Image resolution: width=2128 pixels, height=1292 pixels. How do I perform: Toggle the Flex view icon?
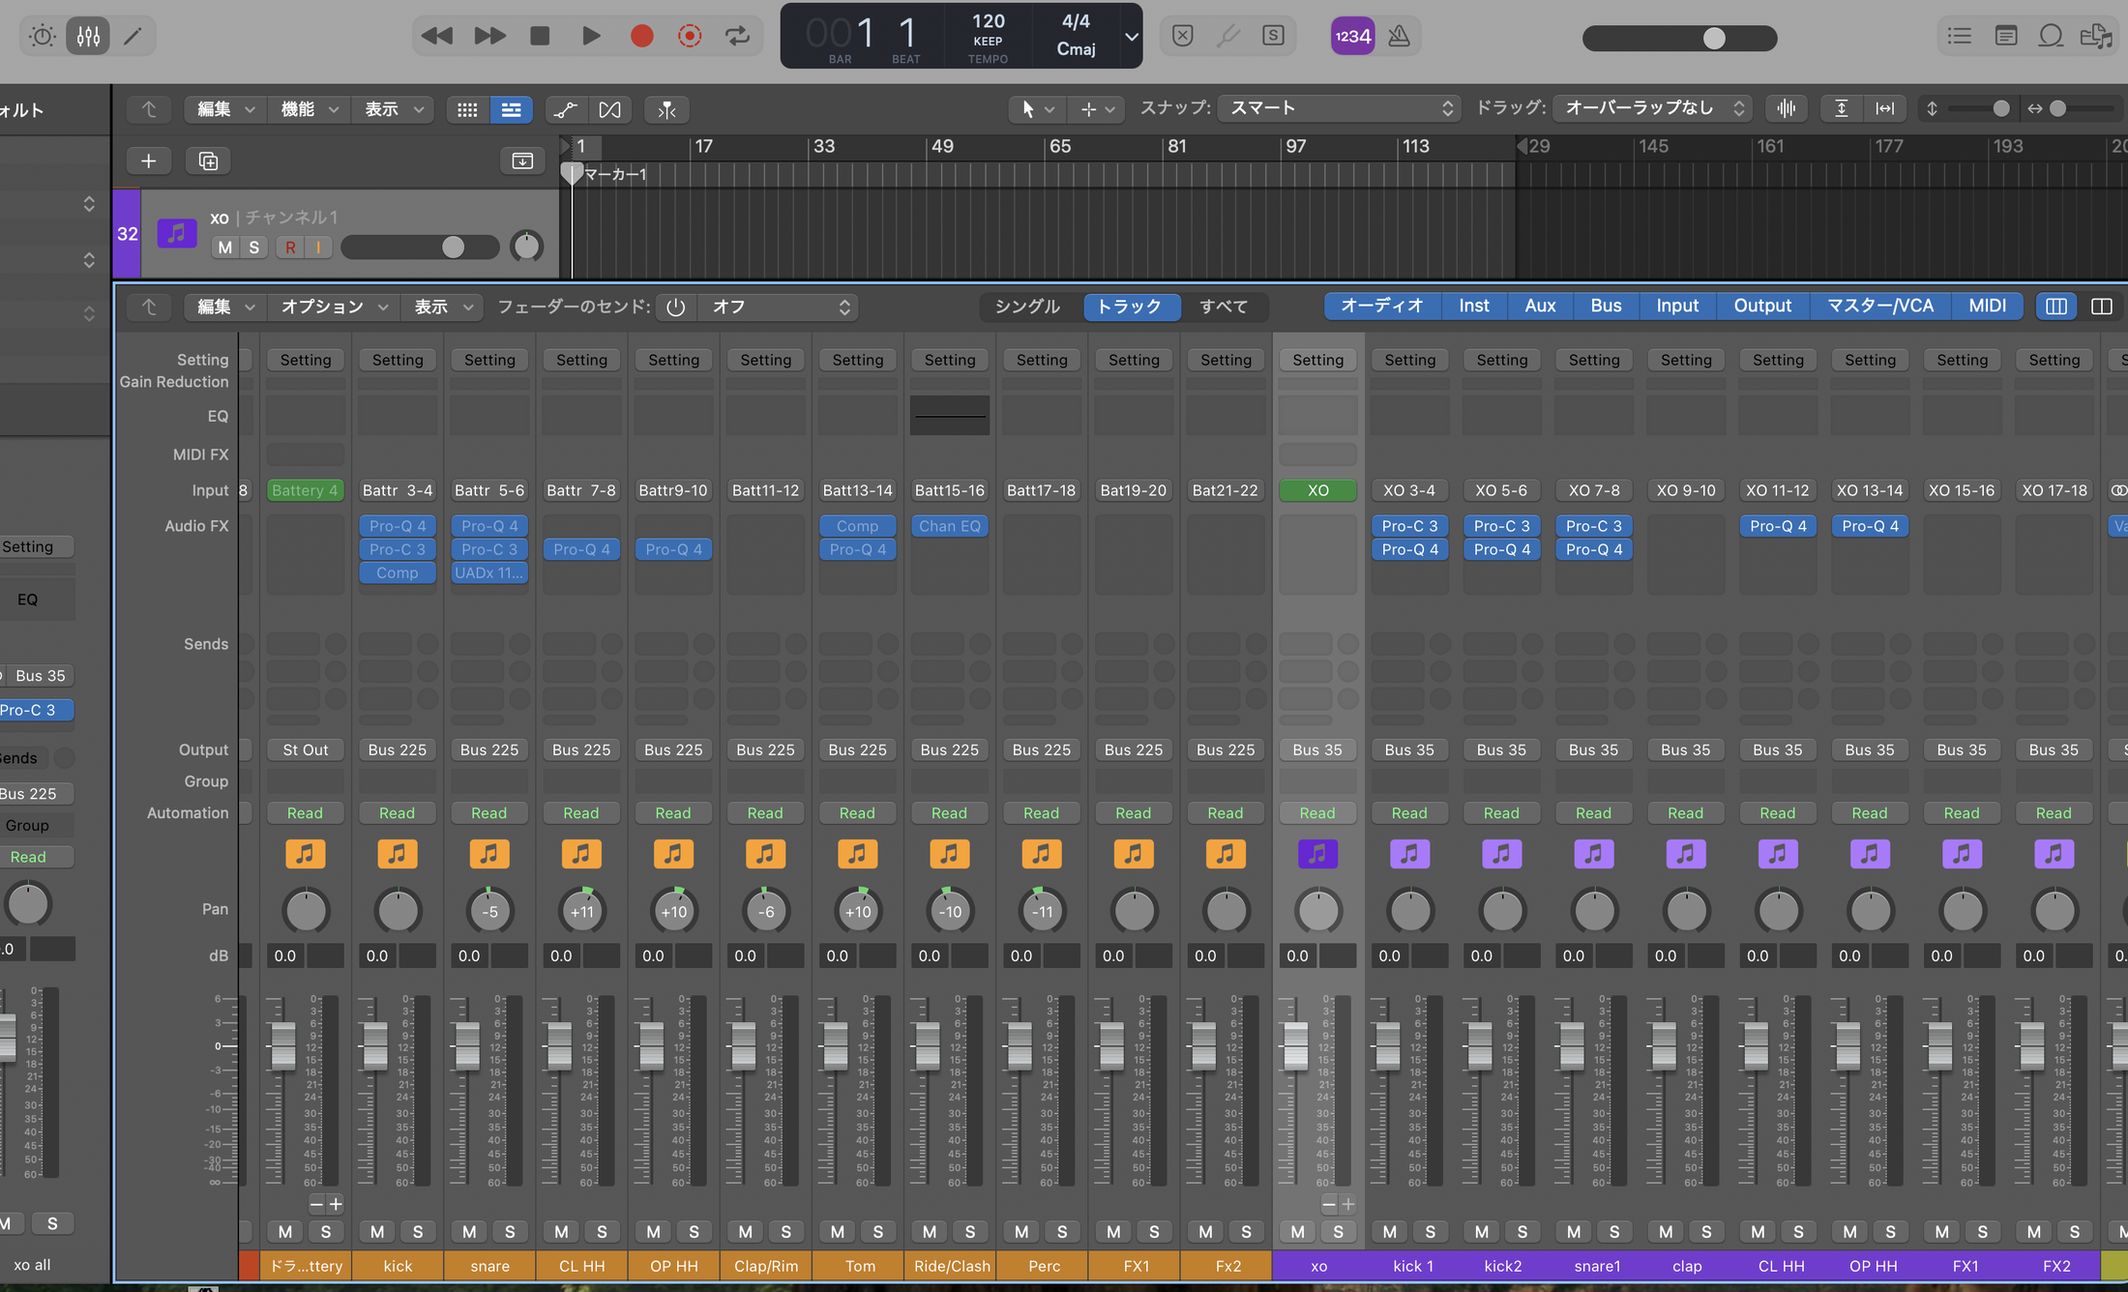(x=609, y=109)
